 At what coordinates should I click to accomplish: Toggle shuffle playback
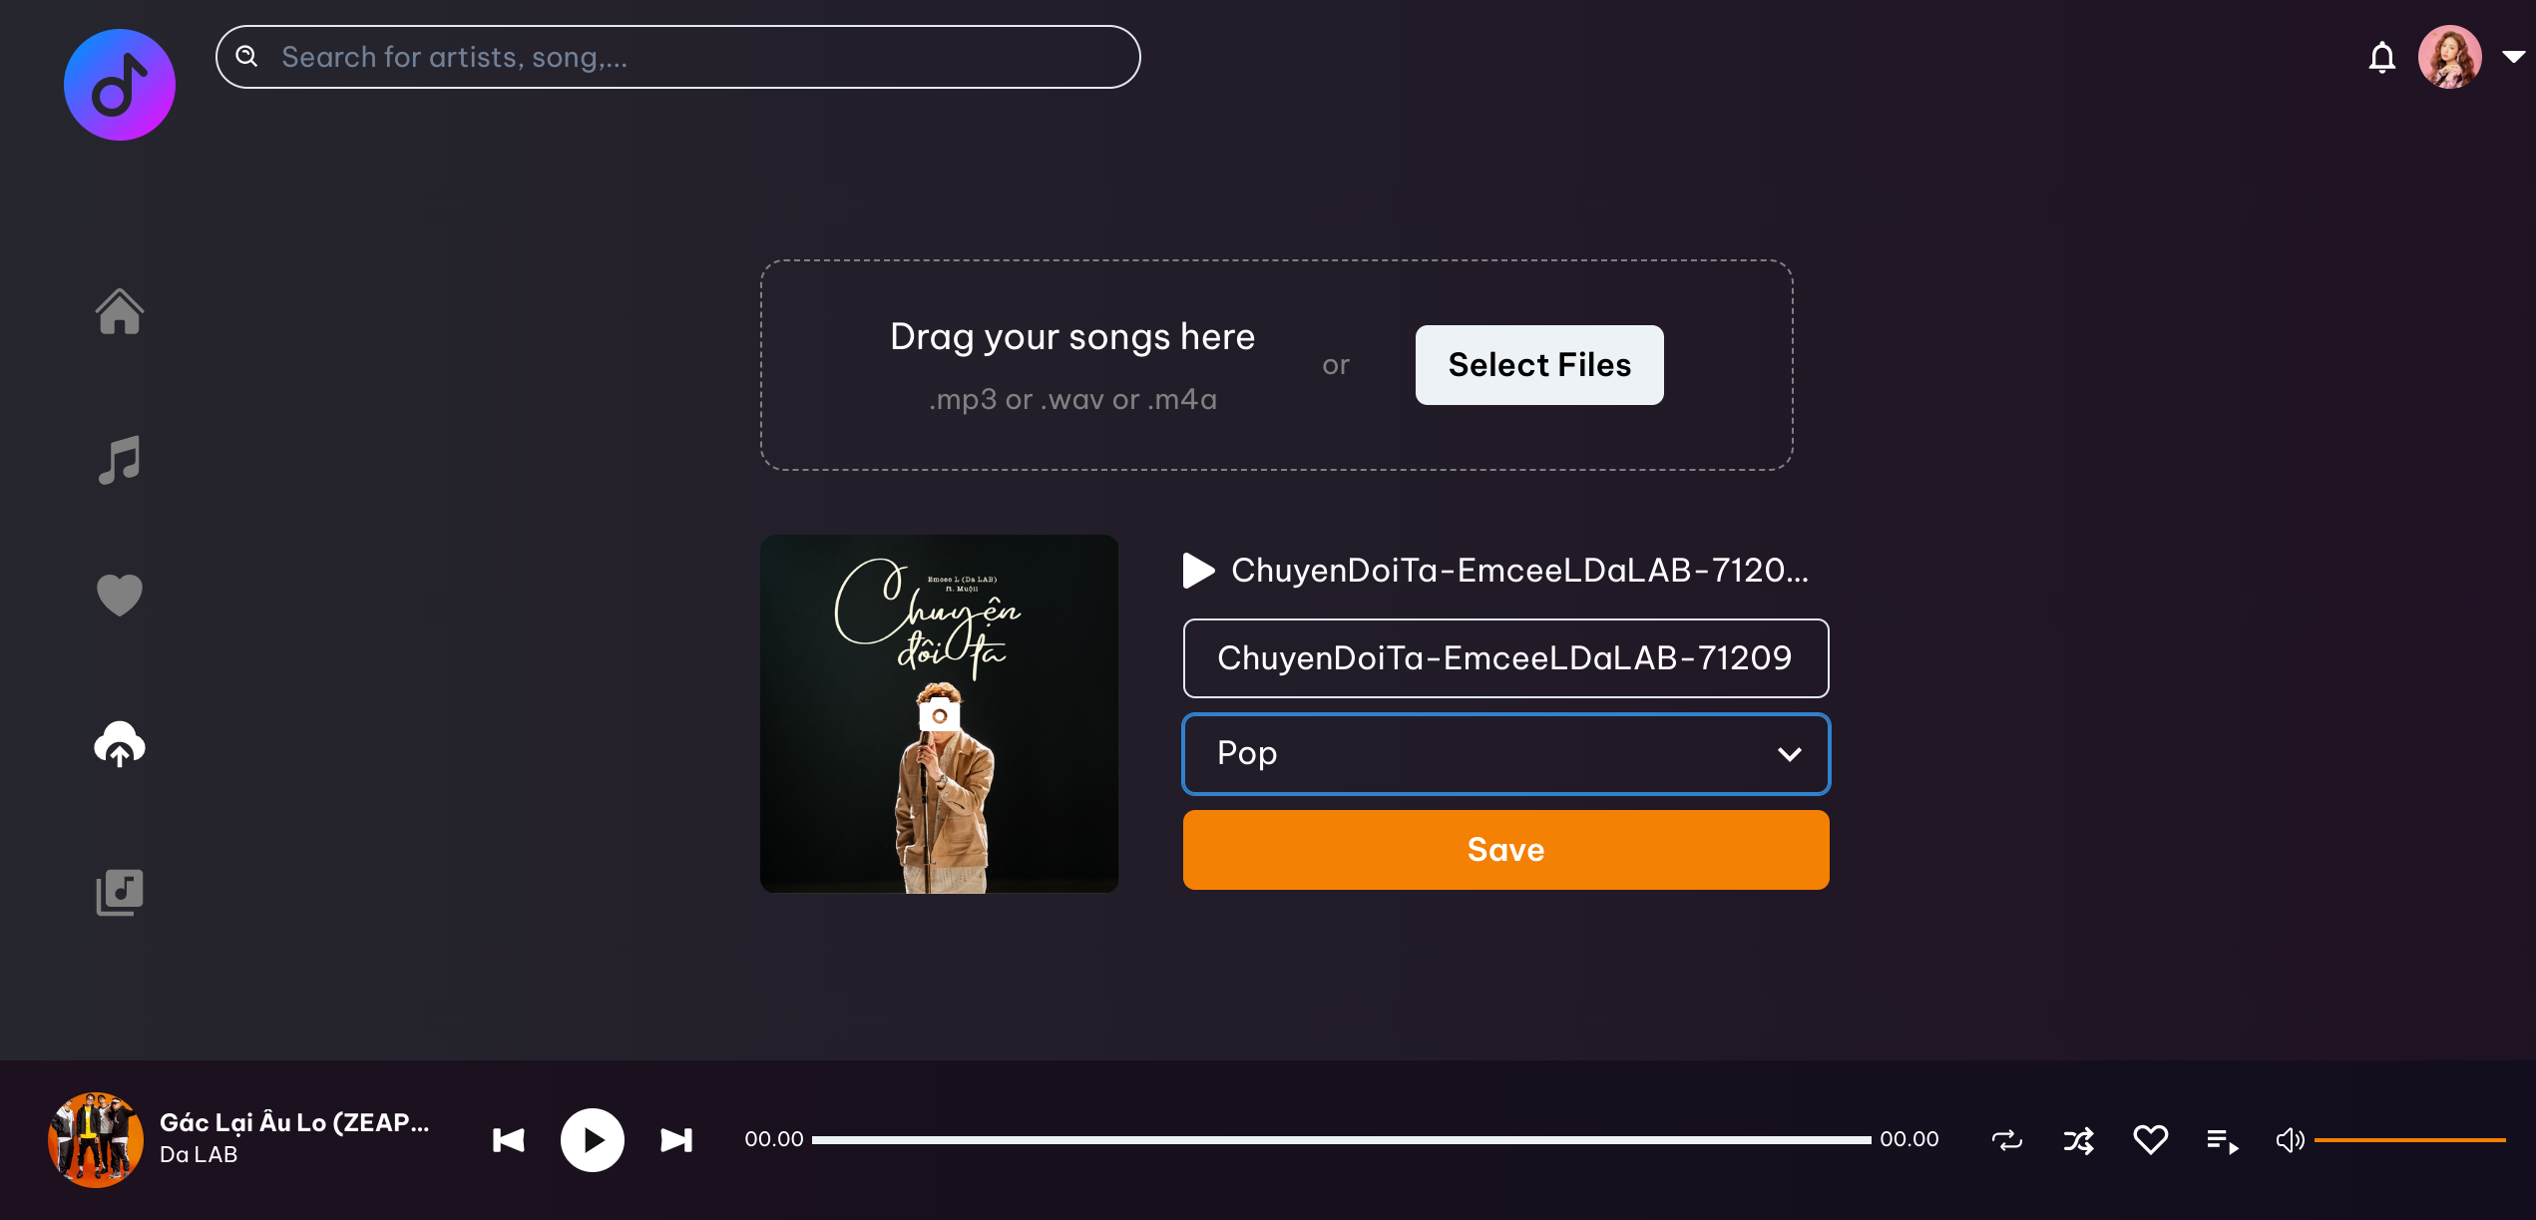pyautogui.click(x=2079, y=1140)
